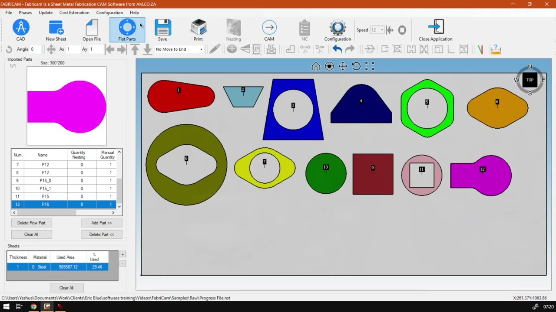Click Clear All under the parts table
This screenshot has height=312, width=556.
click(31, 234)
